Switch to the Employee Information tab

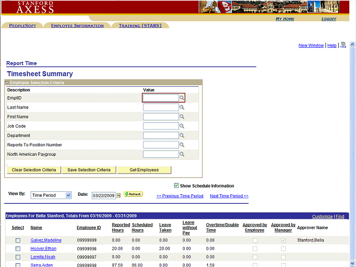(77, 26)
